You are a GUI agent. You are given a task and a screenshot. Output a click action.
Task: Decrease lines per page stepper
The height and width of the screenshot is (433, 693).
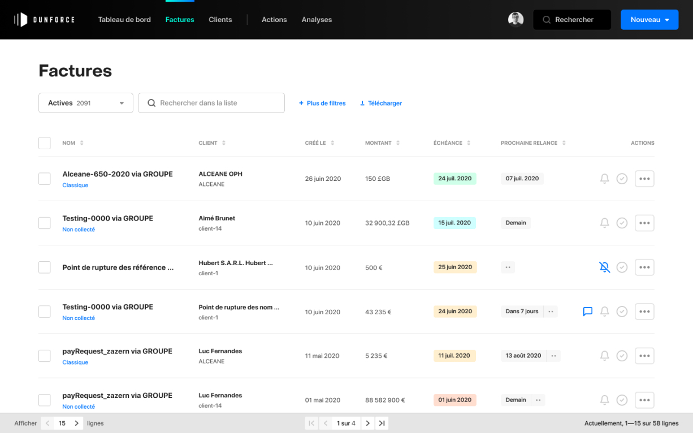click(47, 423)
